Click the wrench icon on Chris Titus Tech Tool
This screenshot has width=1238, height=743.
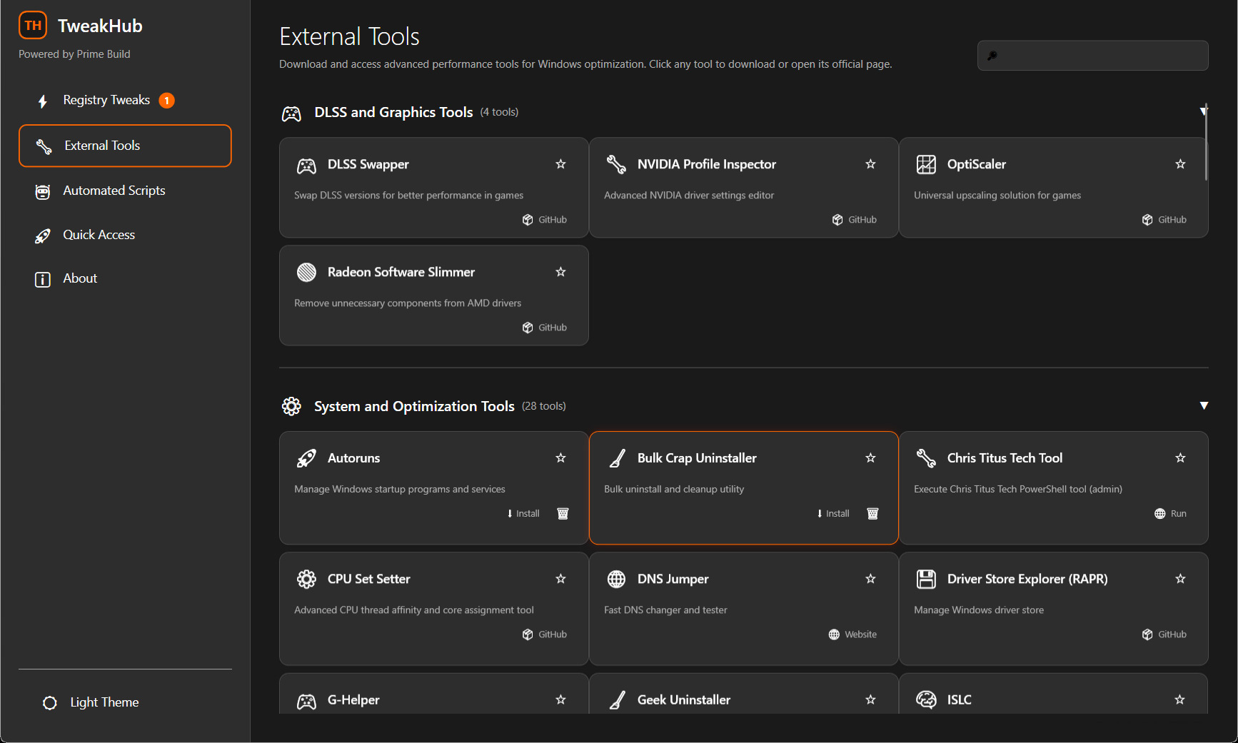click(x=926, y=458)
